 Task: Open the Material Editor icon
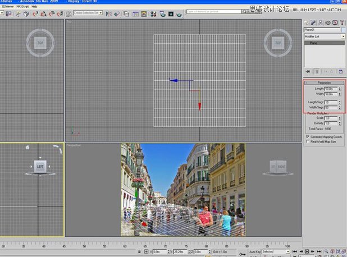153,14
